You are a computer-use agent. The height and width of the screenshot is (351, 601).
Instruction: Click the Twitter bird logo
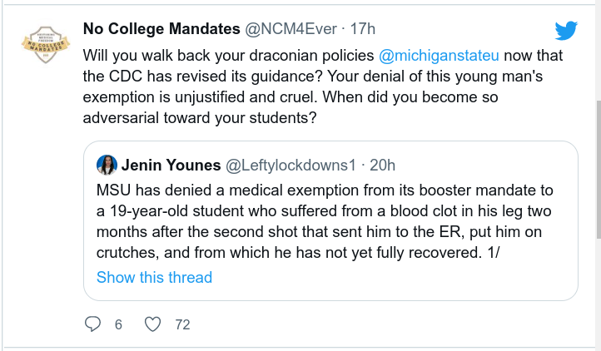[566, 31]
